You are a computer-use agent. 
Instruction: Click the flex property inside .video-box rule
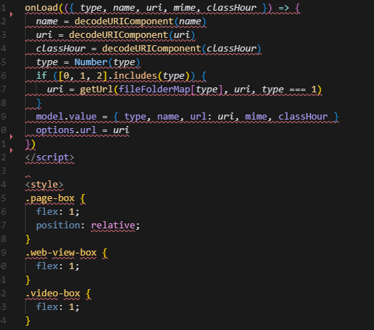[x=47, y=307]
